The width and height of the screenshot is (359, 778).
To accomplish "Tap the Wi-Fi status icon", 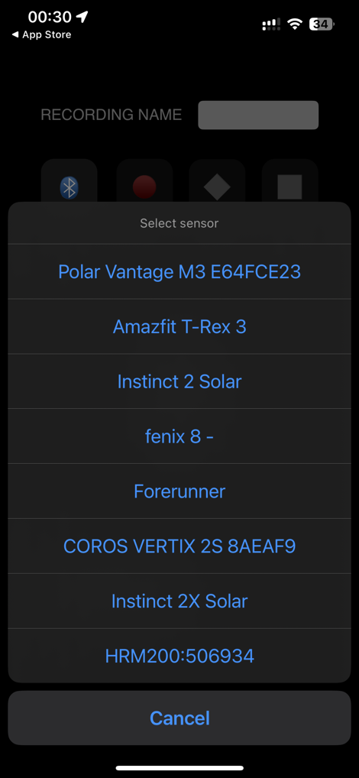I will [x=296, y=24].
